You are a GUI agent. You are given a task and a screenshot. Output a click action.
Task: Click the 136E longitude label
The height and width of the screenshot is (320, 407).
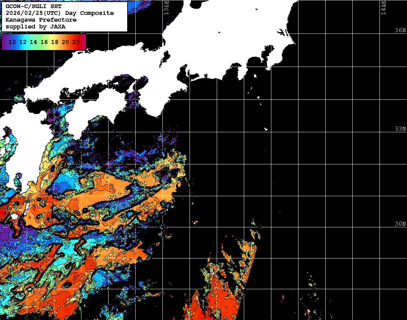point(166,7)
